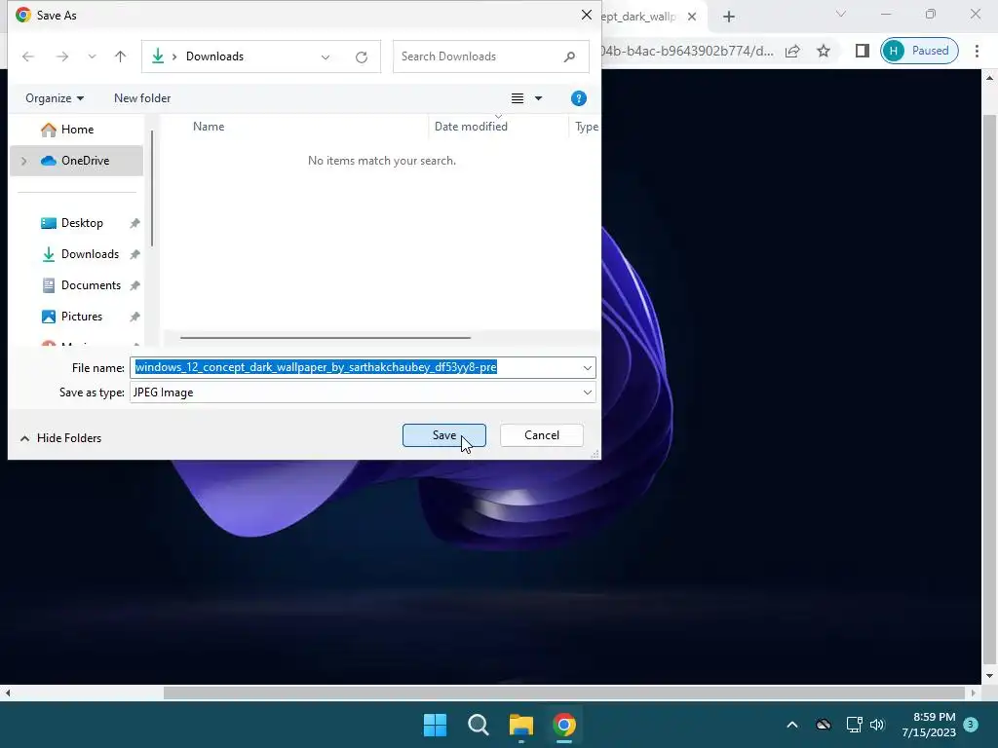Select Home in the navigation pane
This screenshot has height=748, width=998.
click(x=76, y=130)
